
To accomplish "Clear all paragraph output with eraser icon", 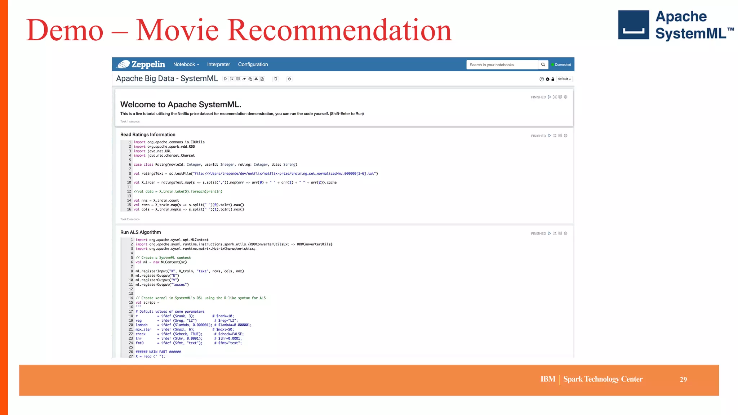I will (244, 79).
